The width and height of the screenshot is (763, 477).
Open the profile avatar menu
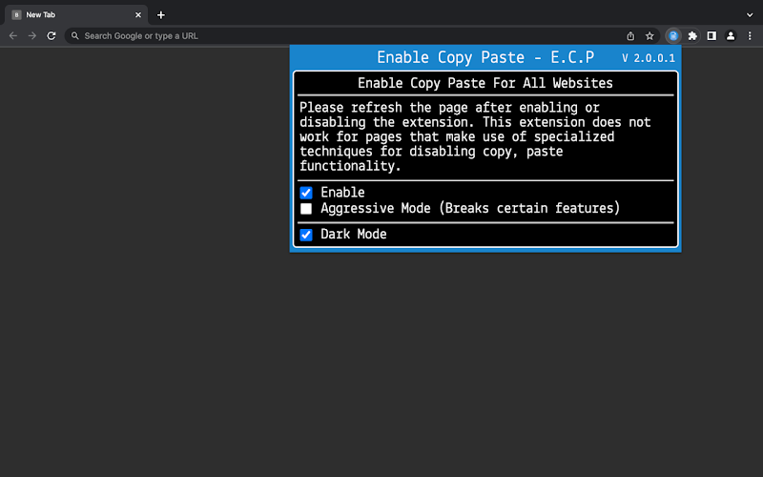(x=731, y=36)
